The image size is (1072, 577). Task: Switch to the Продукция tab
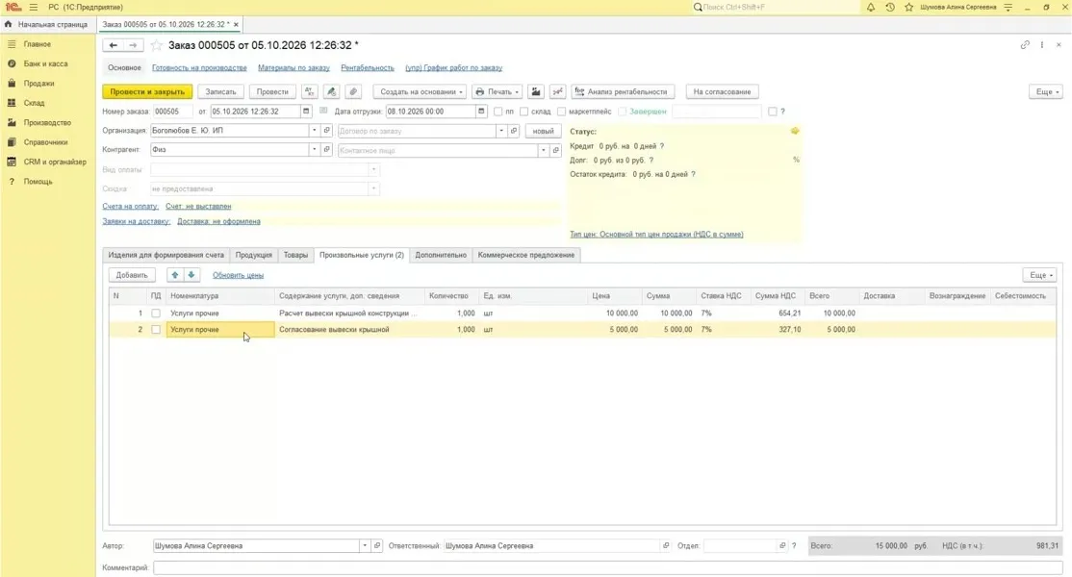254,256
